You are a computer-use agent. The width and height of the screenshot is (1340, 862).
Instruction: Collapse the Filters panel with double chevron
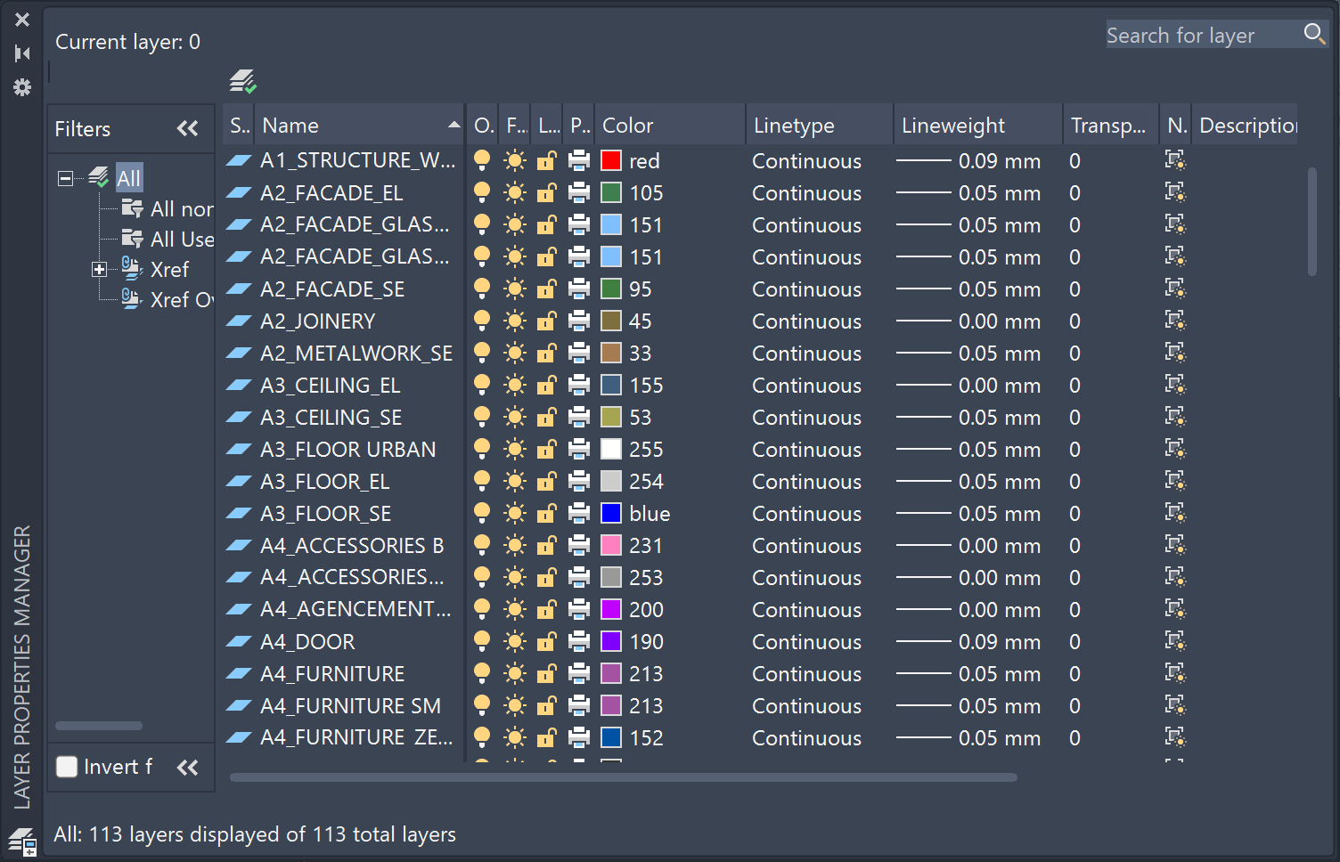[187, 129]
